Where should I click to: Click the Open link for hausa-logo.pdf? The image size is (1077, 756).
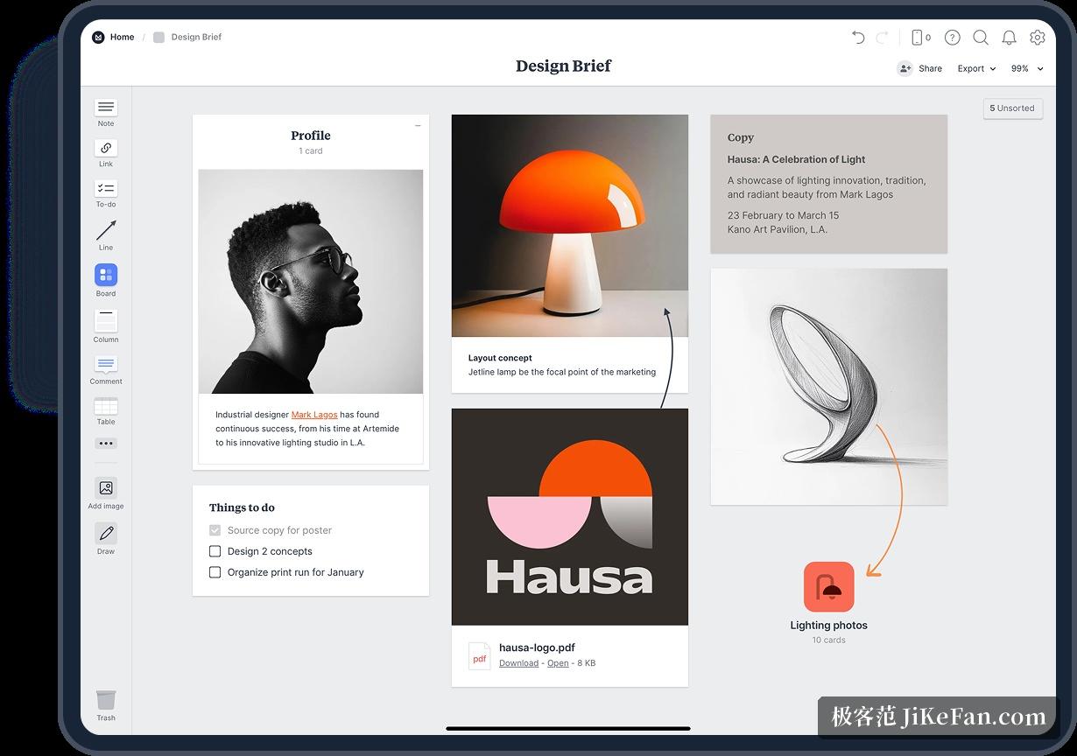coord(558,663)
